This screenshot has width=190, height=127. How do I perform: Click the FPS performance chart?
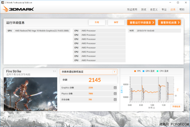click(152, 89)
